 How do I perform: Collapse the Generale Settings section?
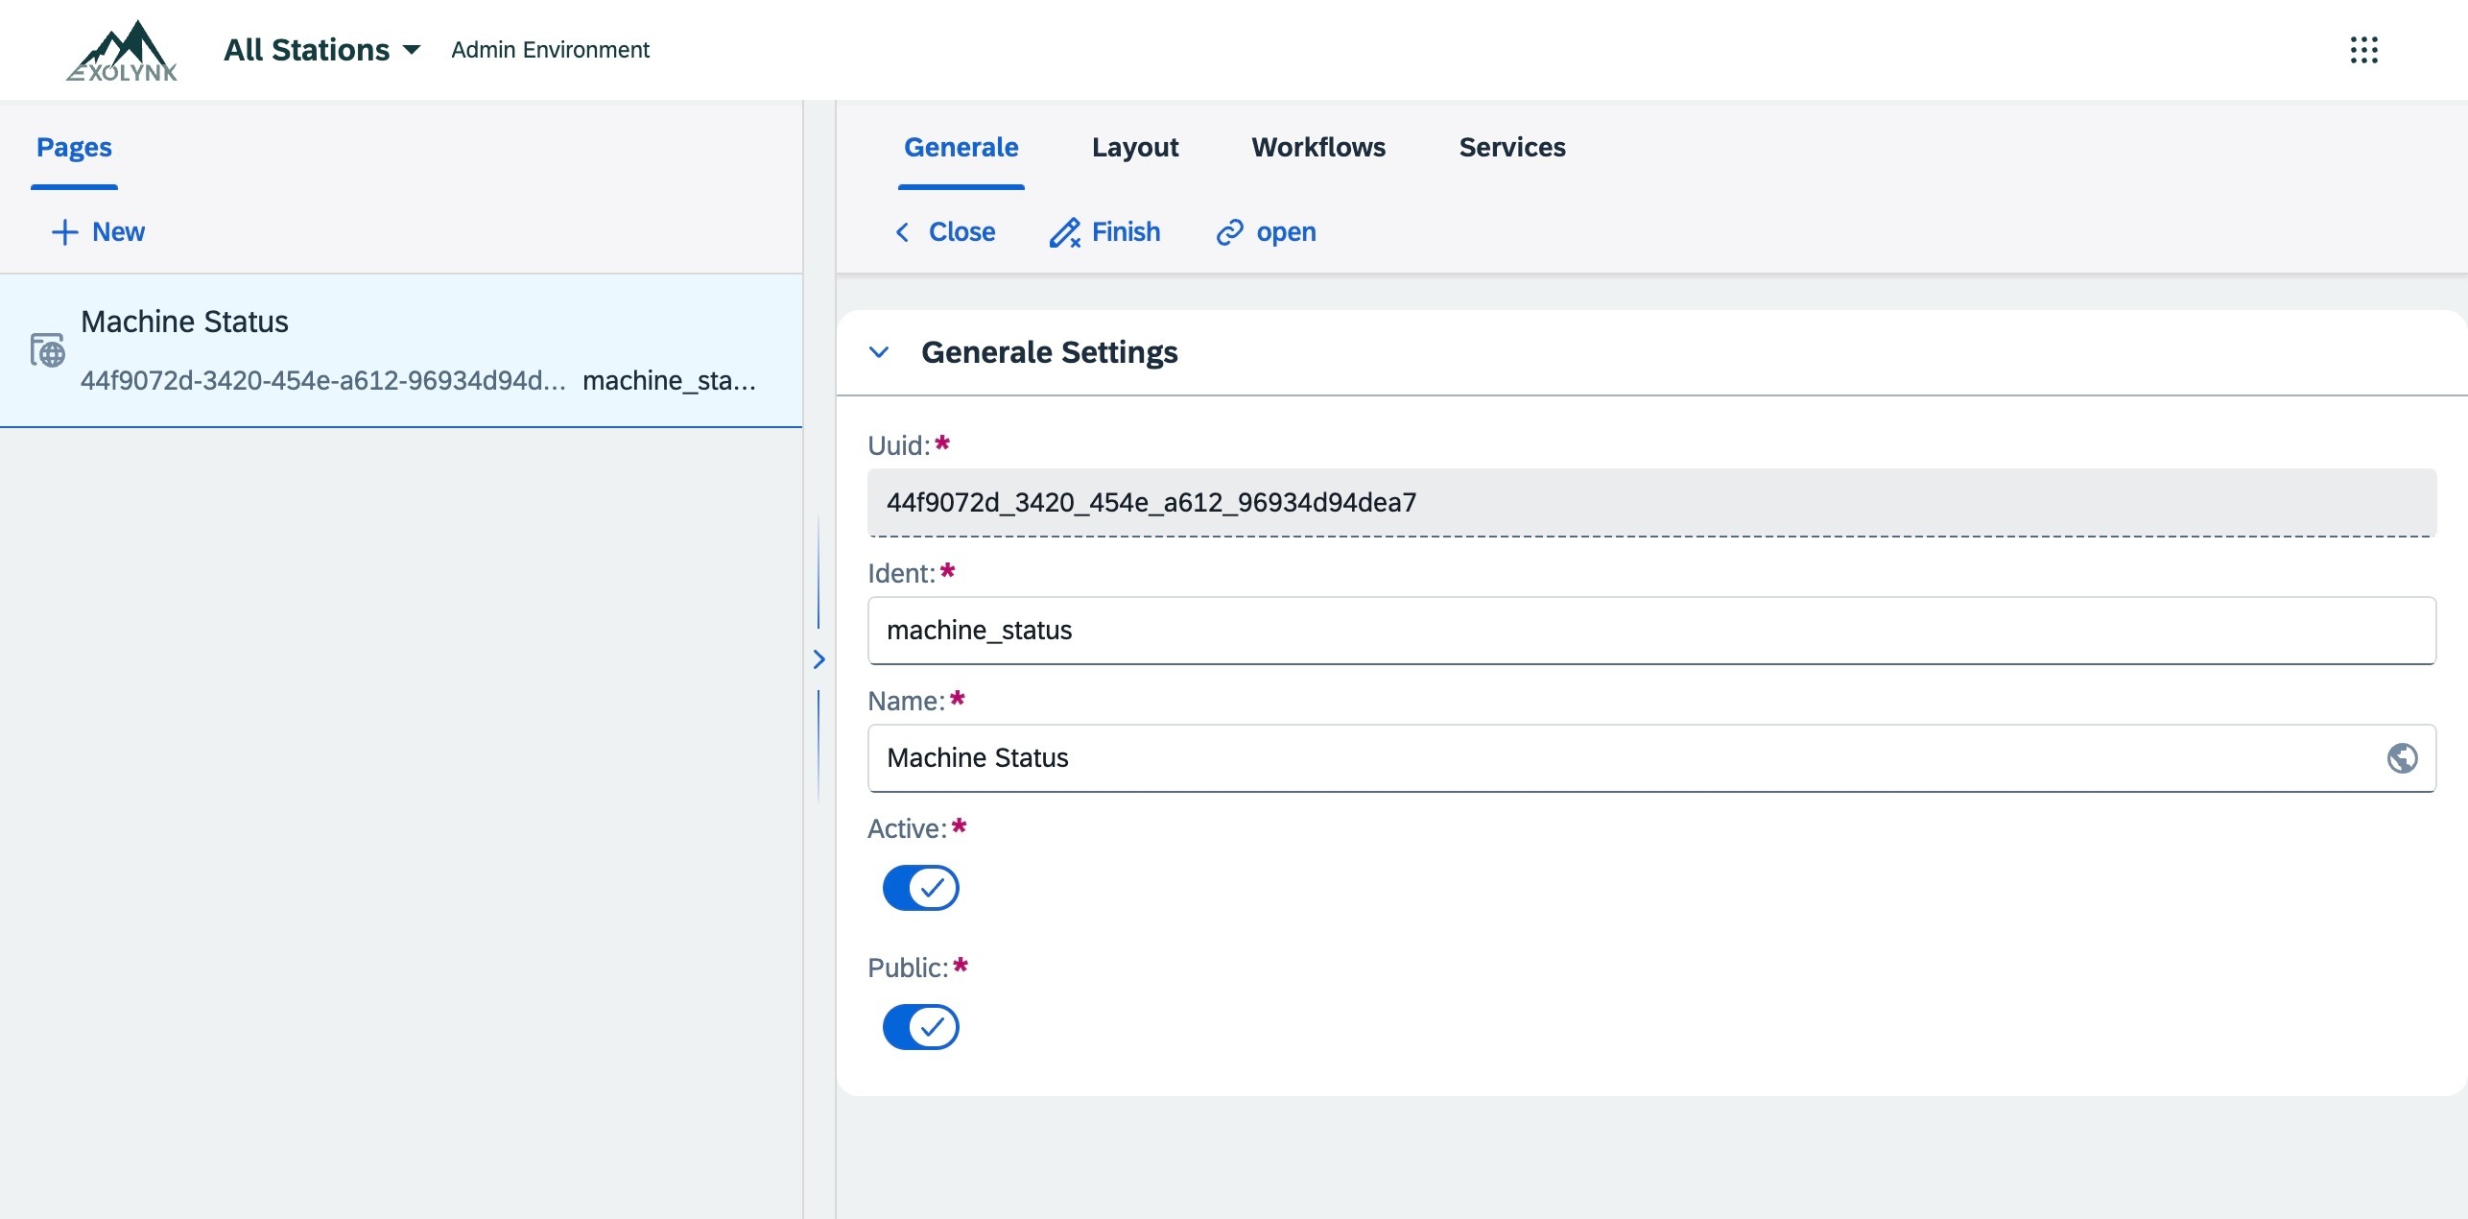[x=878, y=352]
